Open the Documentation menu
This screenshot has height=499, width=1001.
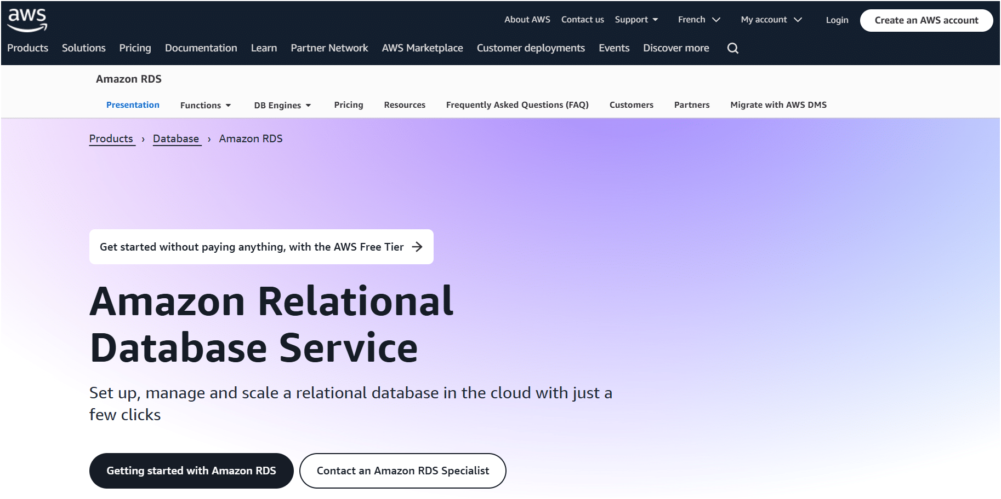pos(201,48)
